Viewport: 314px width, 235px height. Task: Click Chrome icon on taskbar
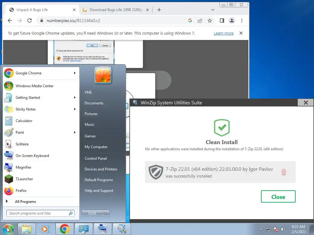coord(64,229)
